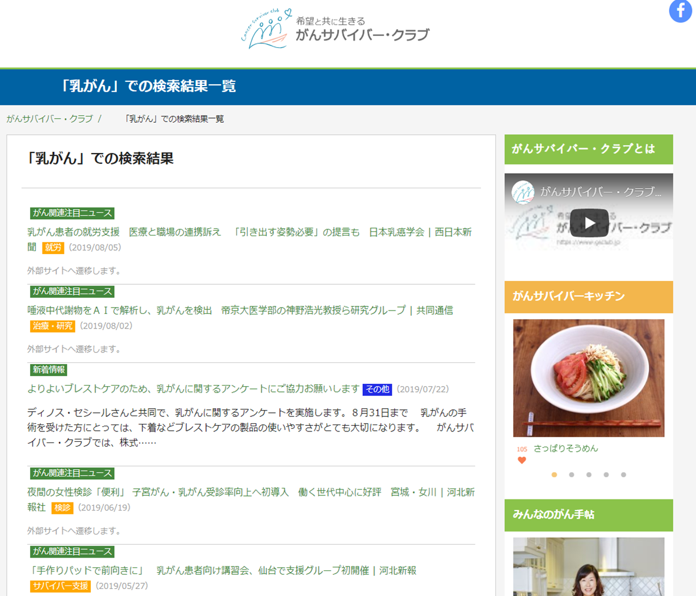
Task: Click the 治療・研究 category tag
Action: 52,326
